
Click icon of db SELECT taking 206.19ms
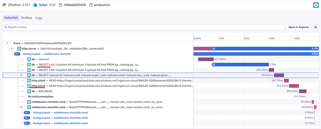coord(29,70)
